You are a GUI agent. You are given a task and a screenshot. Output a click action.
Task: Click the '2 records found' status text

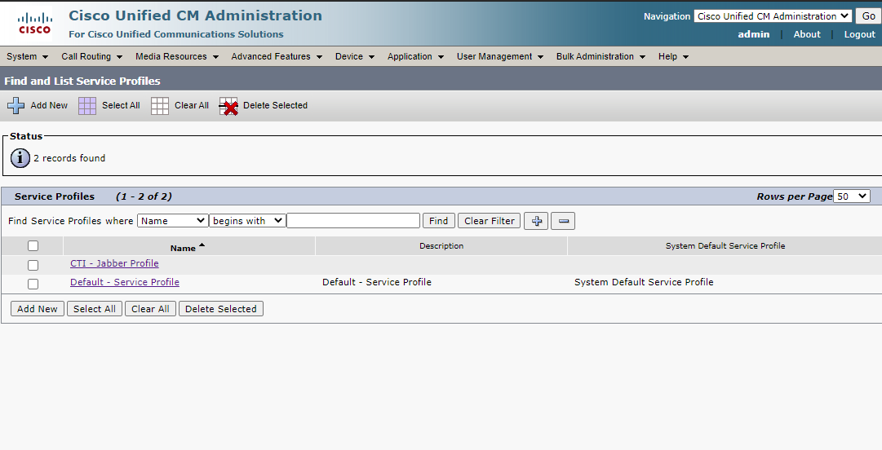pos(69,158)
